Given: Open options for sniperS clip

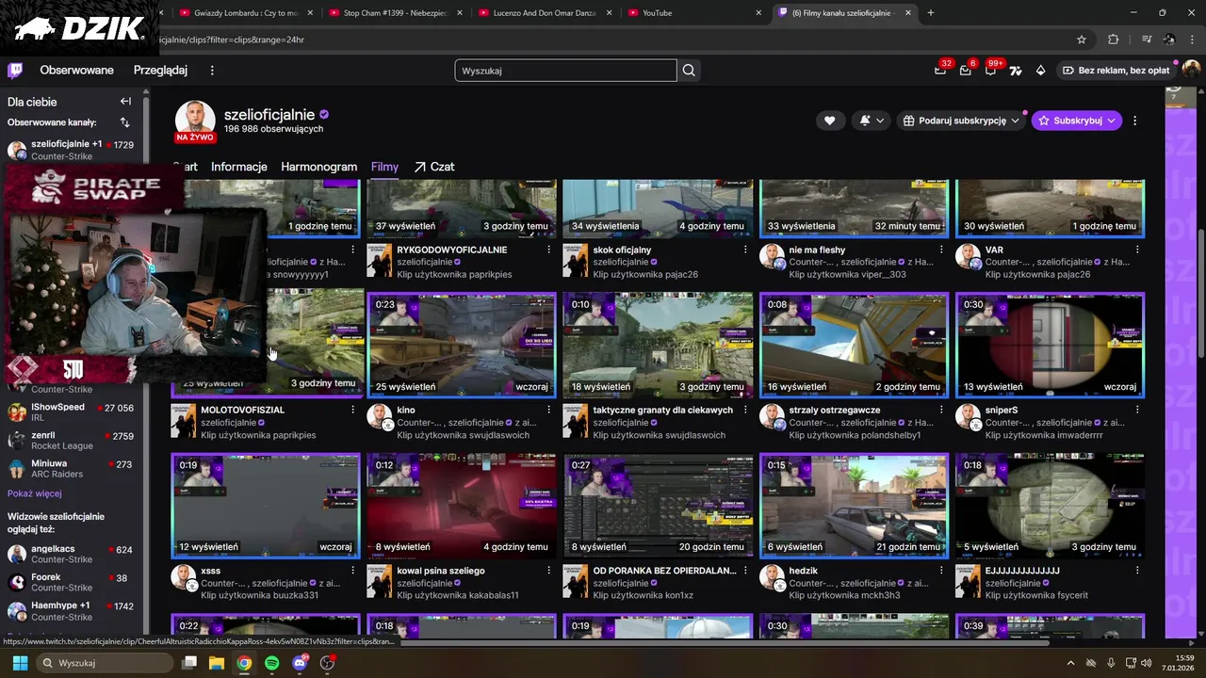Looking at the screenshot, I should click(x=1137, y=411).
